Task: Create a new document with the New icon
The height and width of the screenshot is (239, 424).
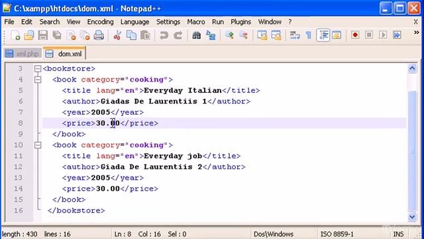Action: pyautogui.click(x=15, y=35)
